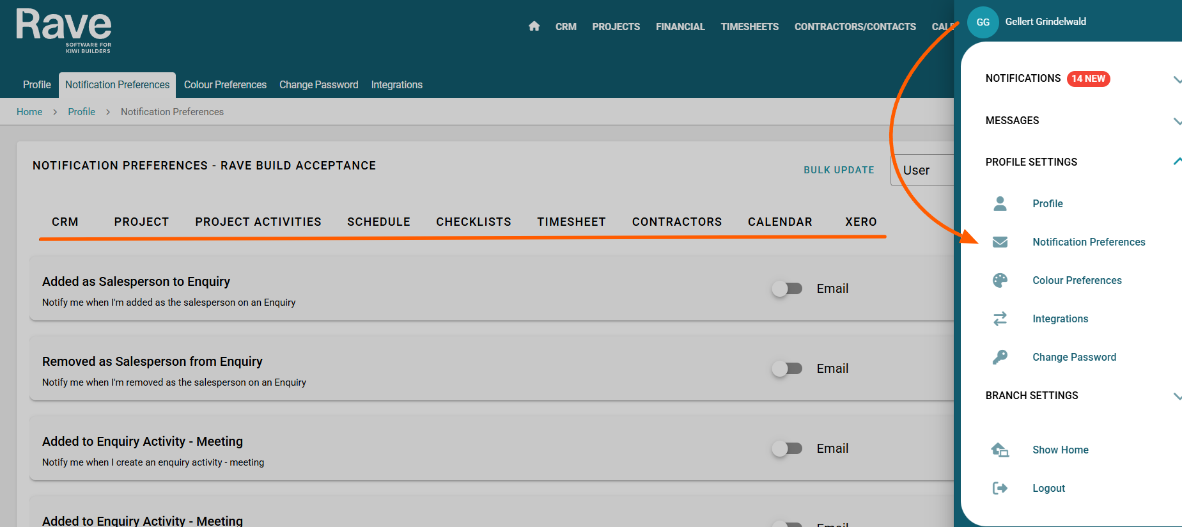
Task: Click the Logout exit icon
Action: click(1000, 488)
